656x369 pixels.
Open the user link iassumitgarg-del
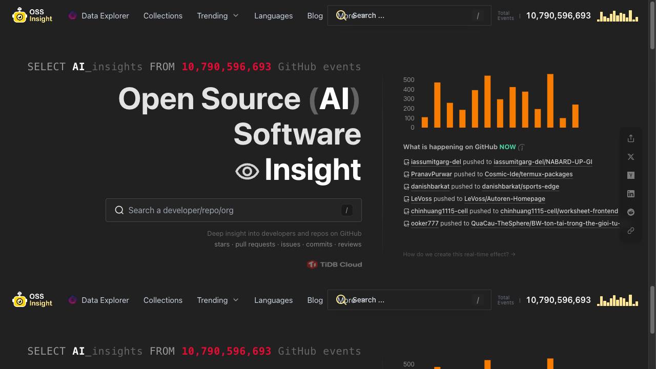pos(436,162)
